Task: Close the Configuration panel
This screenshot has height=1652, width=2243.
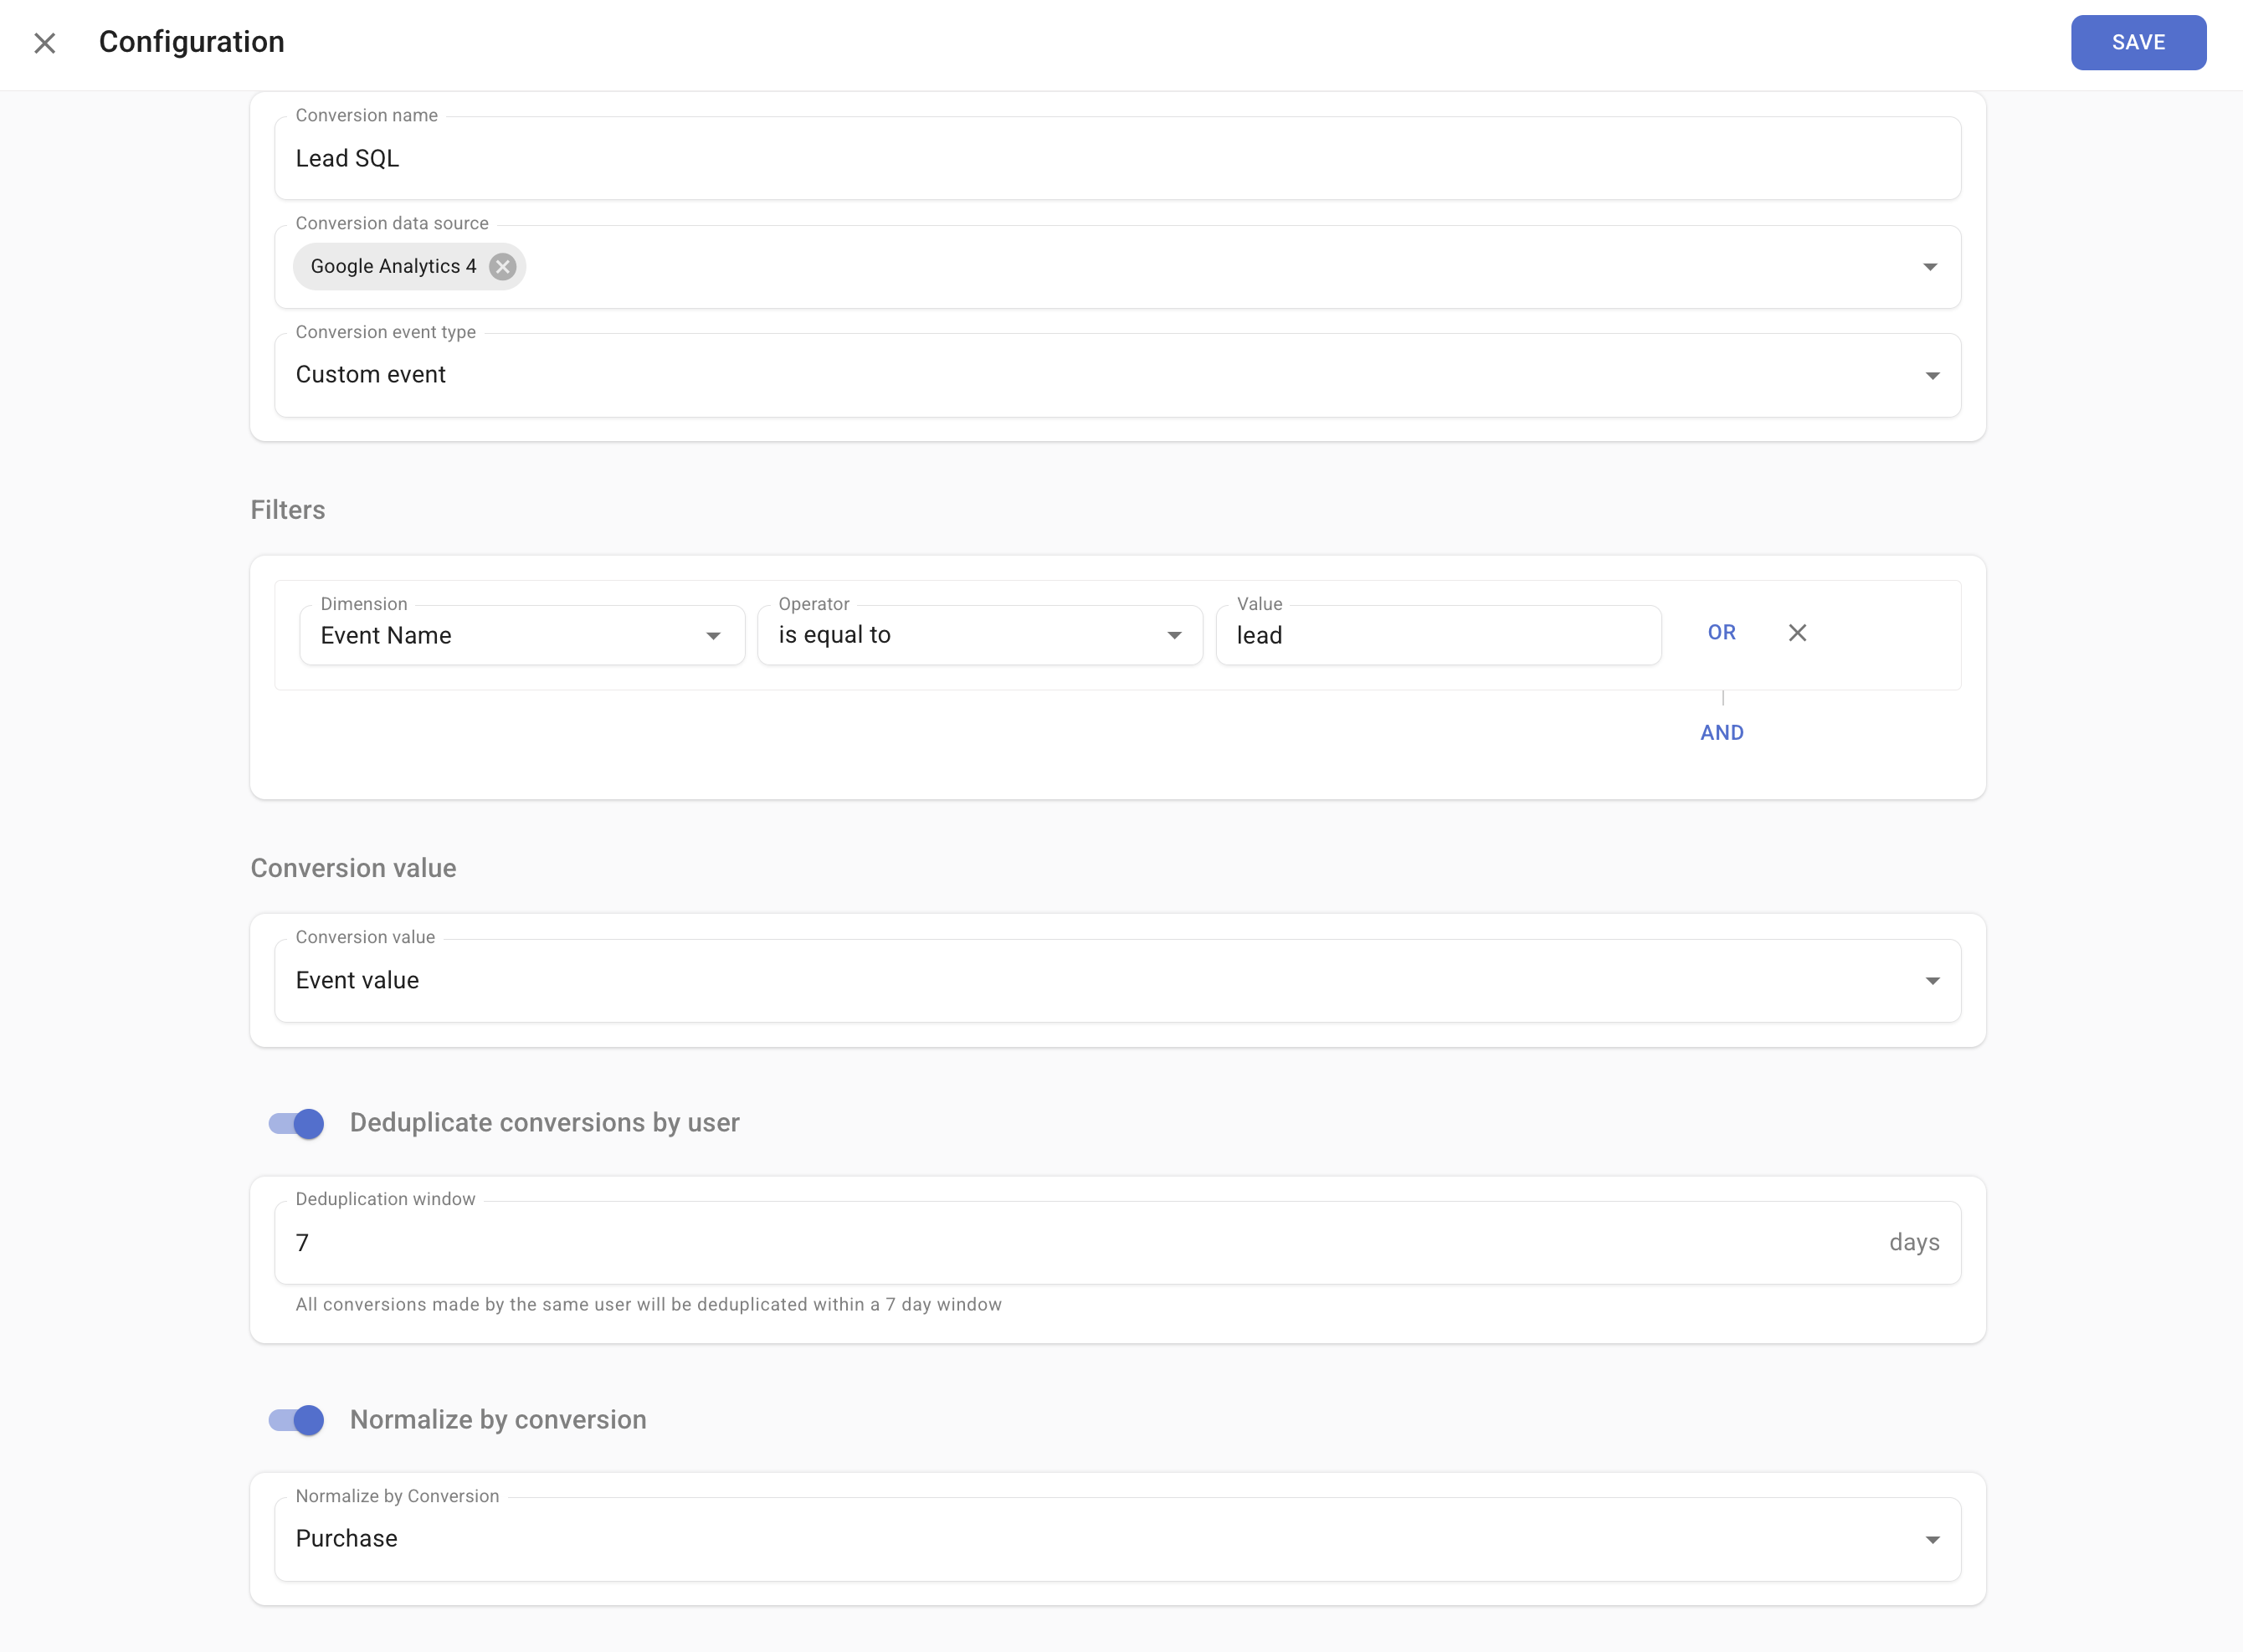Action: [x=45, y=43]
